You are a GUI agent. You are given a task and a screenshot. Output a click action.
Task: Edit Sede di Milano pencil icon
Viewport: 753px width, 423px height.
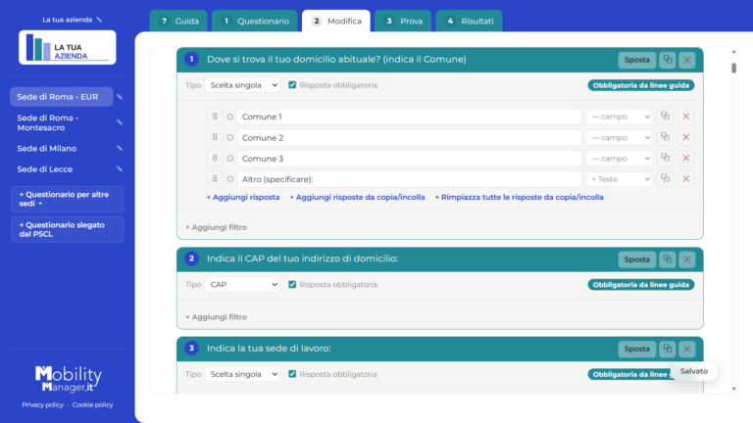tap(120, 149)
